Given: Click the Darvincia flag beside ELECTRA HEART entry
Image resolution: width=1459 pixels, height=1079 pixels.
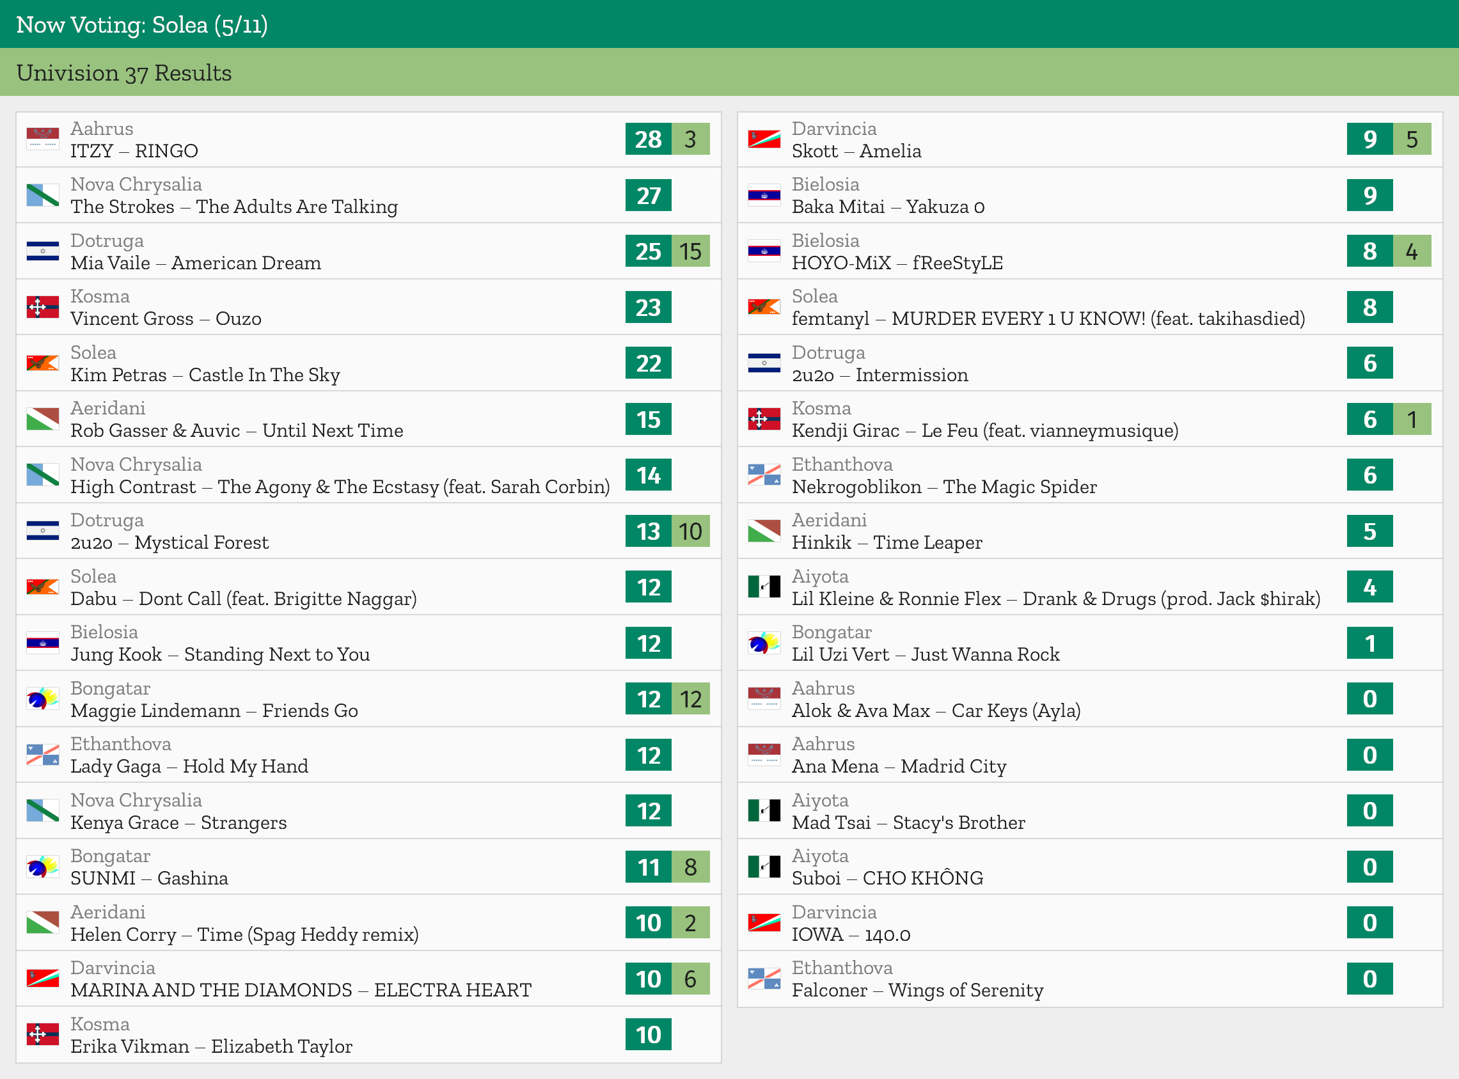Looking at the screenshot, I should tap(42, 979).
